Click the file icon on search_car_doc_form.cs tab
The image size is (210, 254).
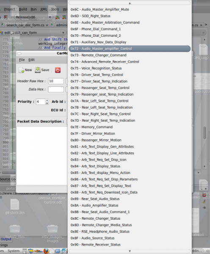coord(3,25)
